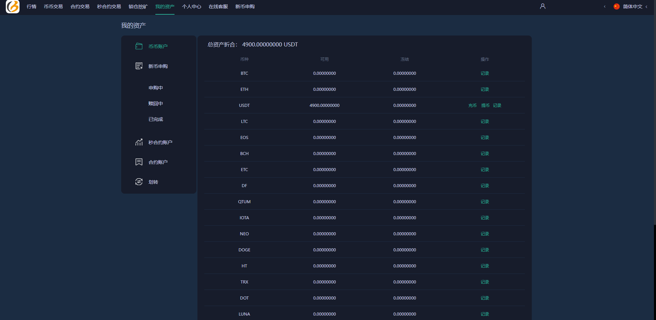Click 充币 link in USDT row
The width and height of the screenshot is (656, 320).
point(472,106)
